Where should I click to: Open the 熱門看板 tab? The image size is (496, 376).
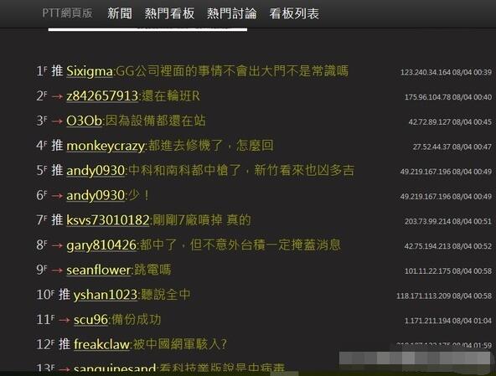pos(169,13)
